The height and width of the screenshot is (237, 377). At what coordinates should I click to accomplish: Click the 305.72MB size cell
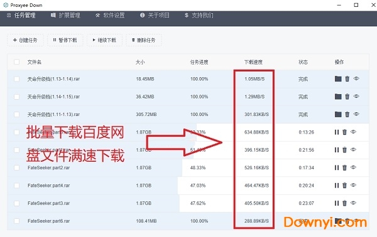coord(146,114)
